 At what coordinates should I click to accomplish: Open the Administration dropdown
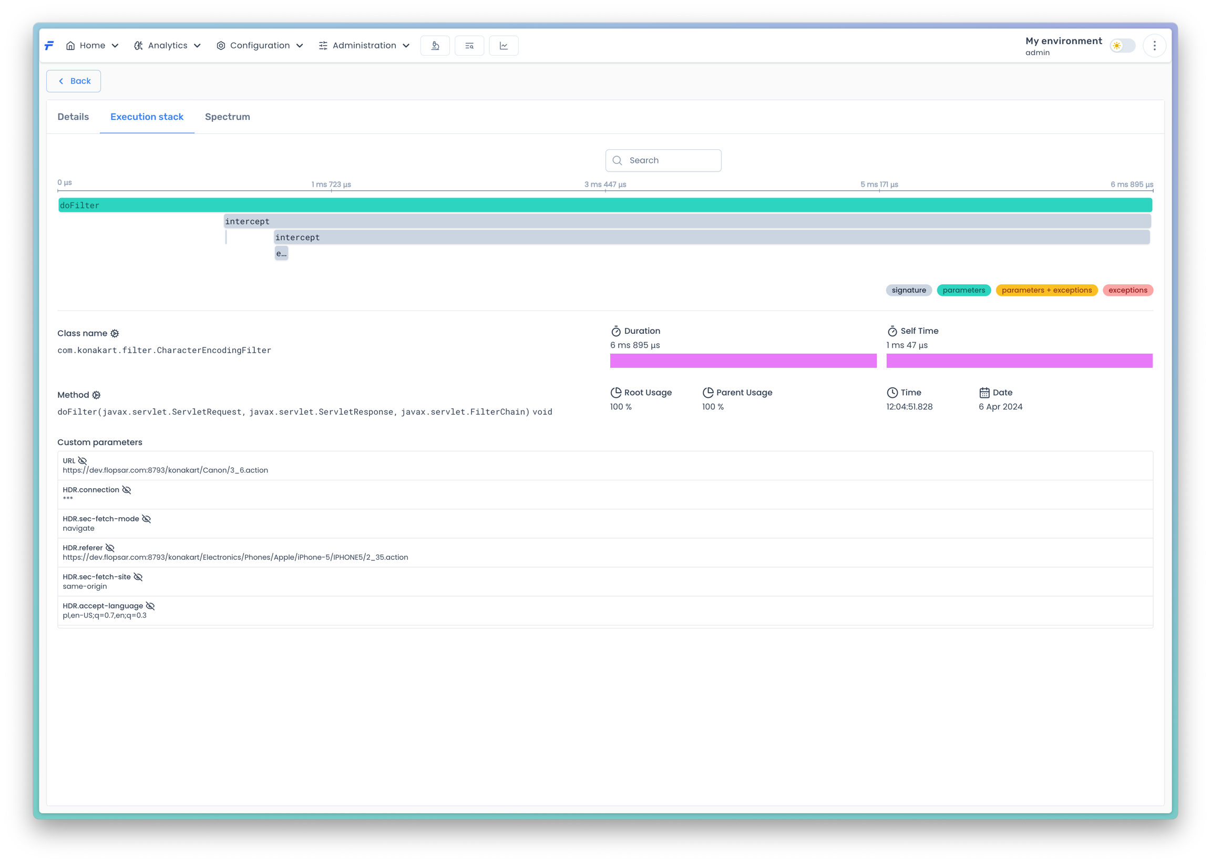coord(364,46)
